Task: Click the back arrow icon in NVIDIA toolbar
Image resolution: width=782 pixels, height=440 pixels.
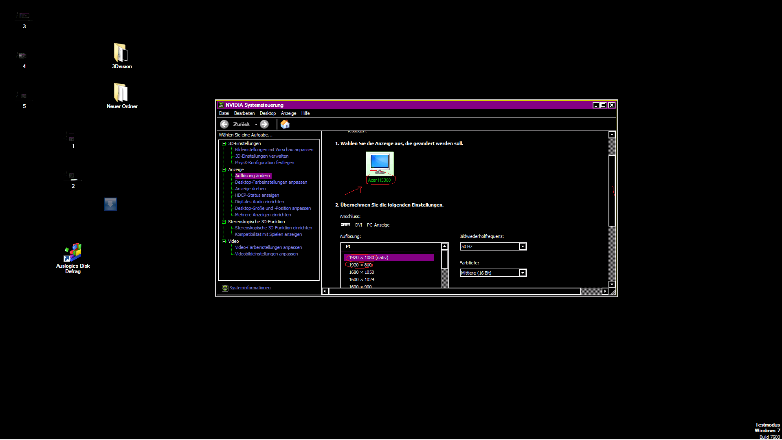Action: (x=224, y=124)
